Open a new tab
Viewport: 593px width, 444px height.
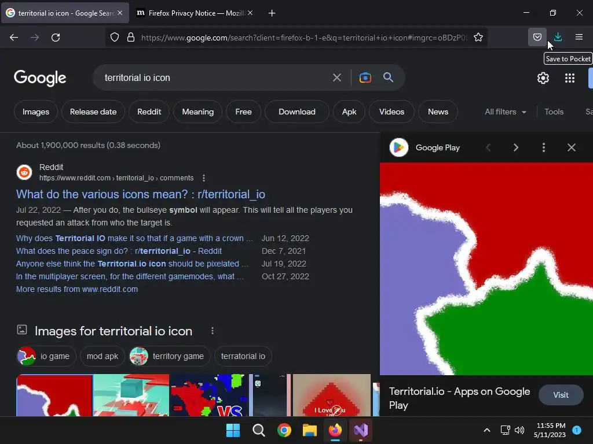(272, 13)
